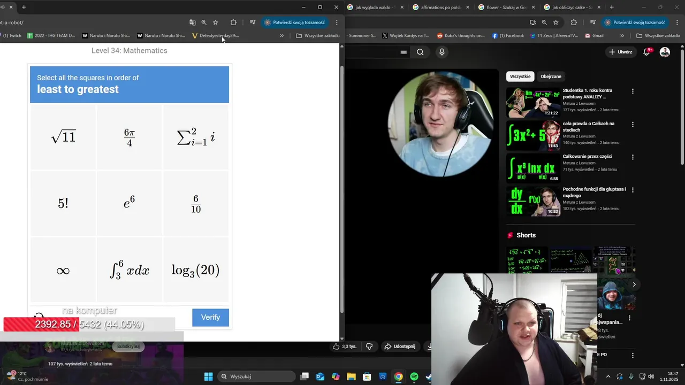Open the 'Całkowanie przez części' video thumbnail
This screenshot has height=385, width=685.
(533, 168)
